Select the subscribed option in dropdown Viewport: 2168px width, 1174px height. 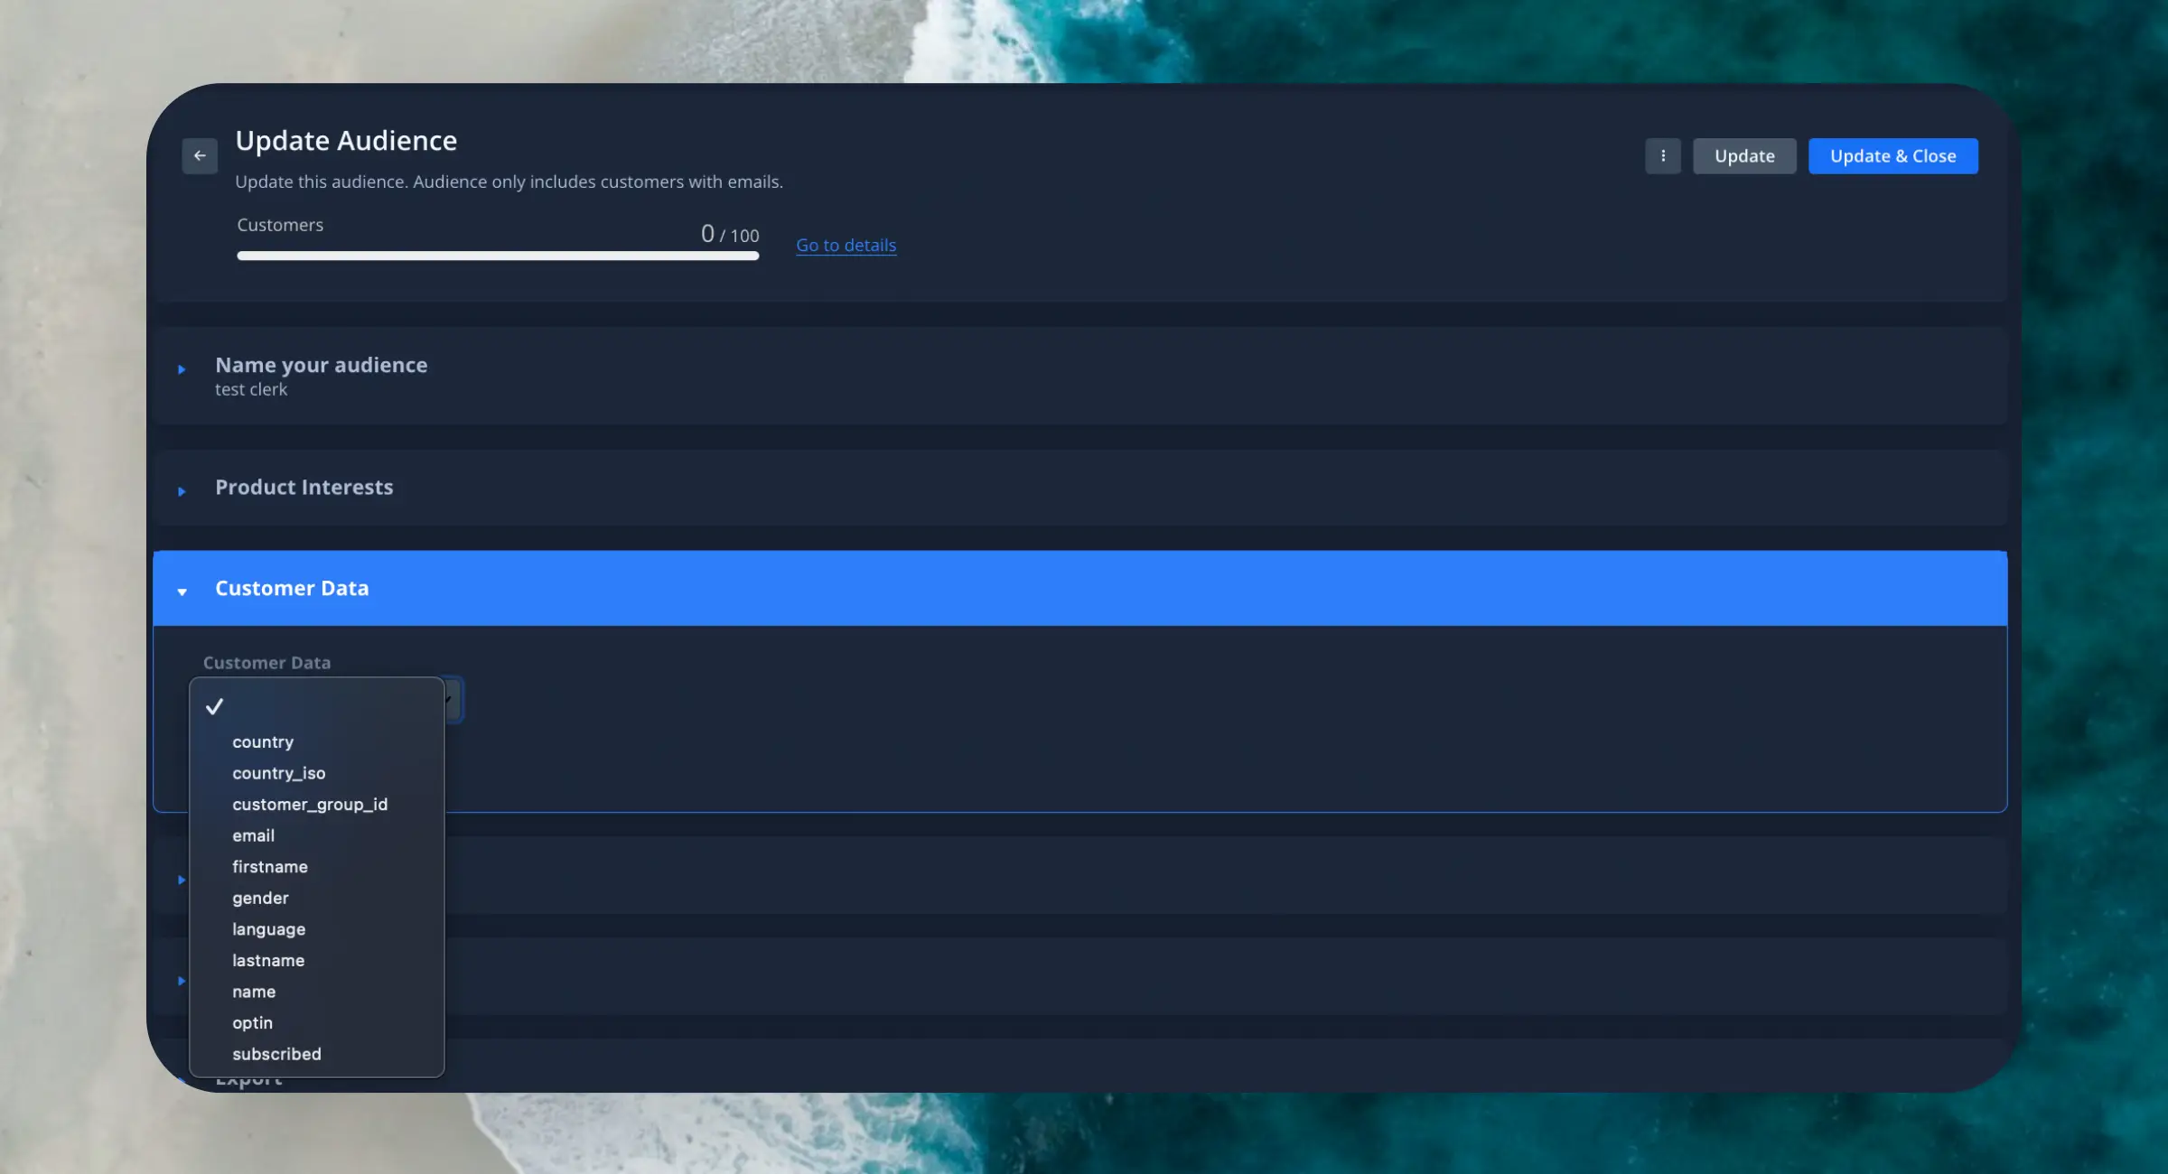pyautogui.click(x=276, y=1053)
